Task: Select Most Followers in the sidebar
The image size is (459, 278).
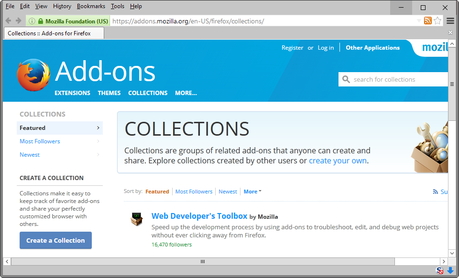Action: 40,141
